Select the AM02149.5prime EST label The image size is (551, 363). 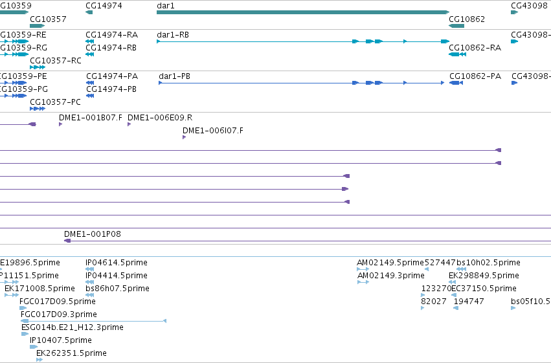tap(390, 263)
